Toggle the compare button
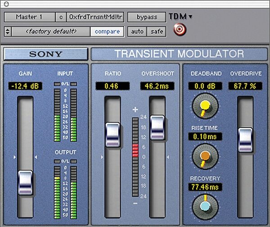The width and height of the screenshot is (270, 227). (107, 31)
